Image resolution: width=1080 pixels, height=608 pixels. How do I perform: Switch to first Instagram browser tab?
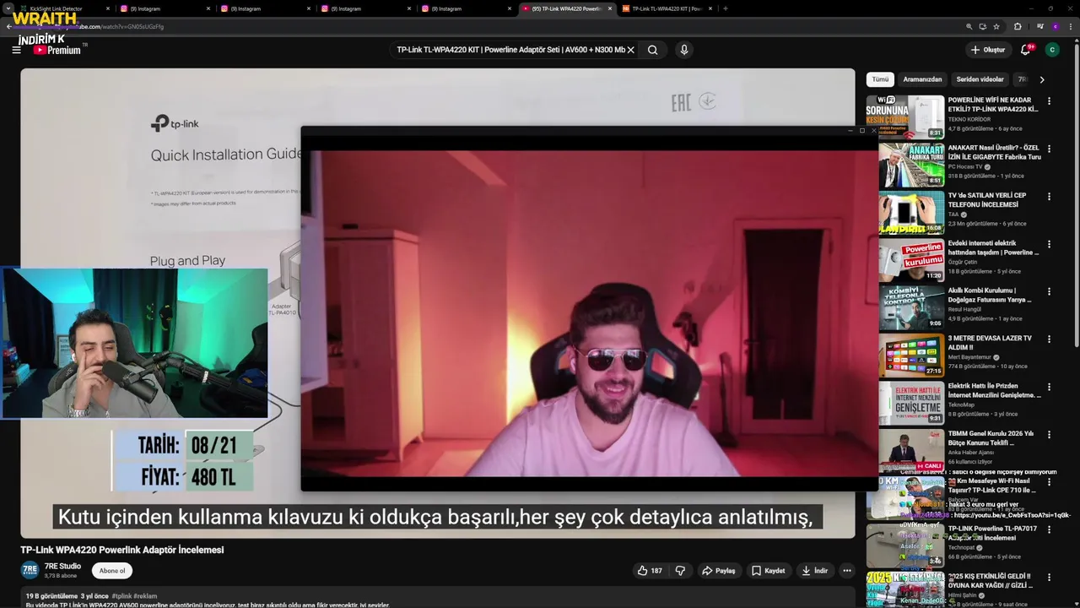tap(165, 8)
